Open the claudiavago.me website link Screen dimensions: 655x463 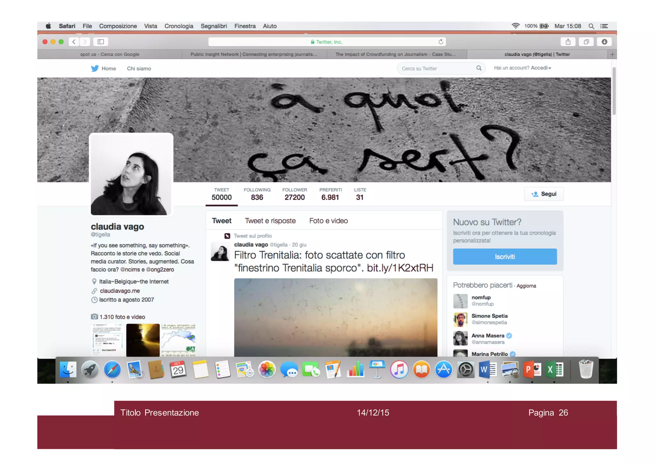click(x=120, y=291)
